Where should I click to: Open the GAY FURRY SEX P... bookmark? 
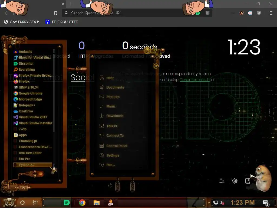click(22, 22)
